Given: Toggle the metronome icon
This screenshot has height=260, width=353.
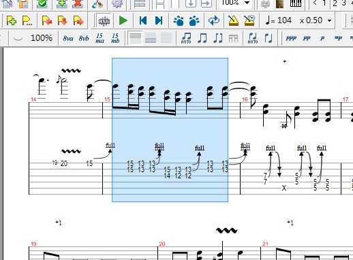Looking at the screenshot, I should (233, 21).
